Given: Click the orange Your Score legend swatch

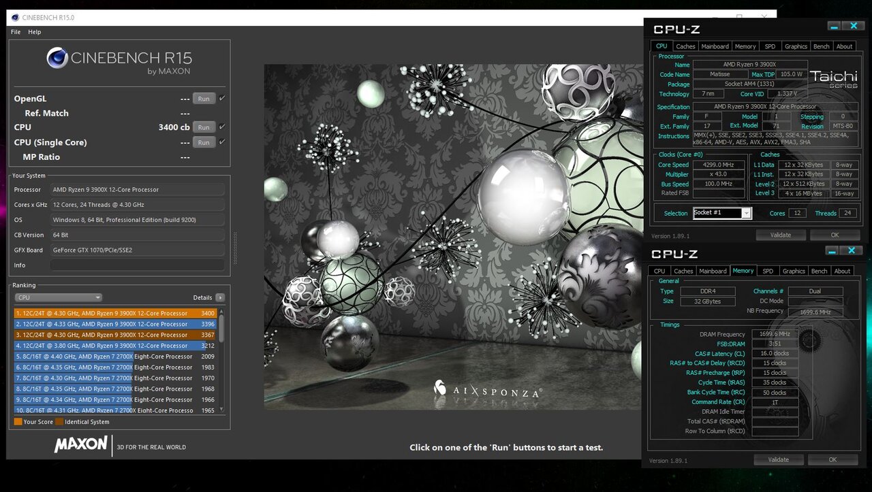Looking at the screenshot, I should pyautogui.click(x=18, y=422).
